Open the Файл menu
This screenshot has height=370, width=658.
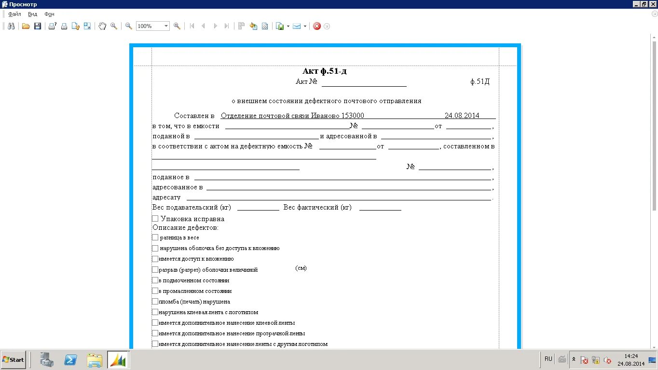(14, 14)
